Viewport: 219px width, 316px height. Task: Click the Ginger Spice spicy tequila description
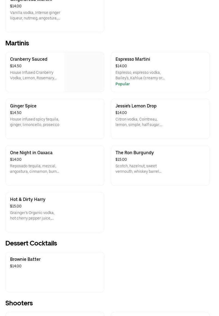pos(35,122)
